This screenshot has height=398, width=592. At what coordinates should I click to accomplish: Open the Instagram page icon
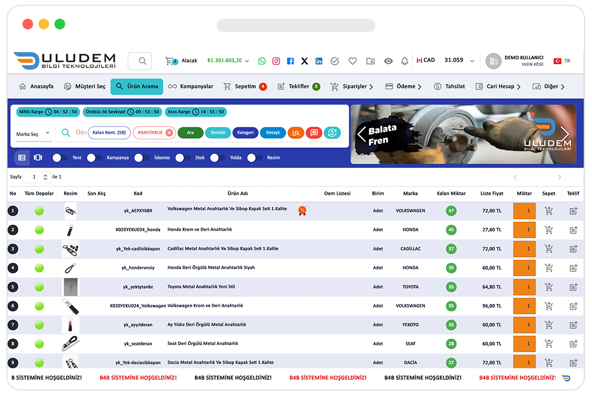(276, 61)
